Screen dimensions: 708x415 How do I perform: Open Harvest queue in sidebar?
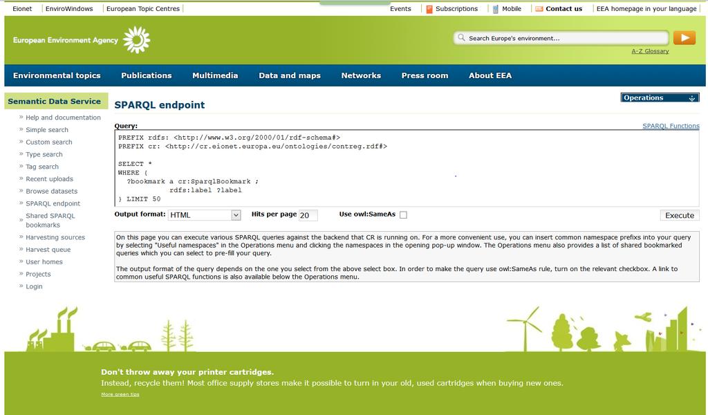pos(48,249)
